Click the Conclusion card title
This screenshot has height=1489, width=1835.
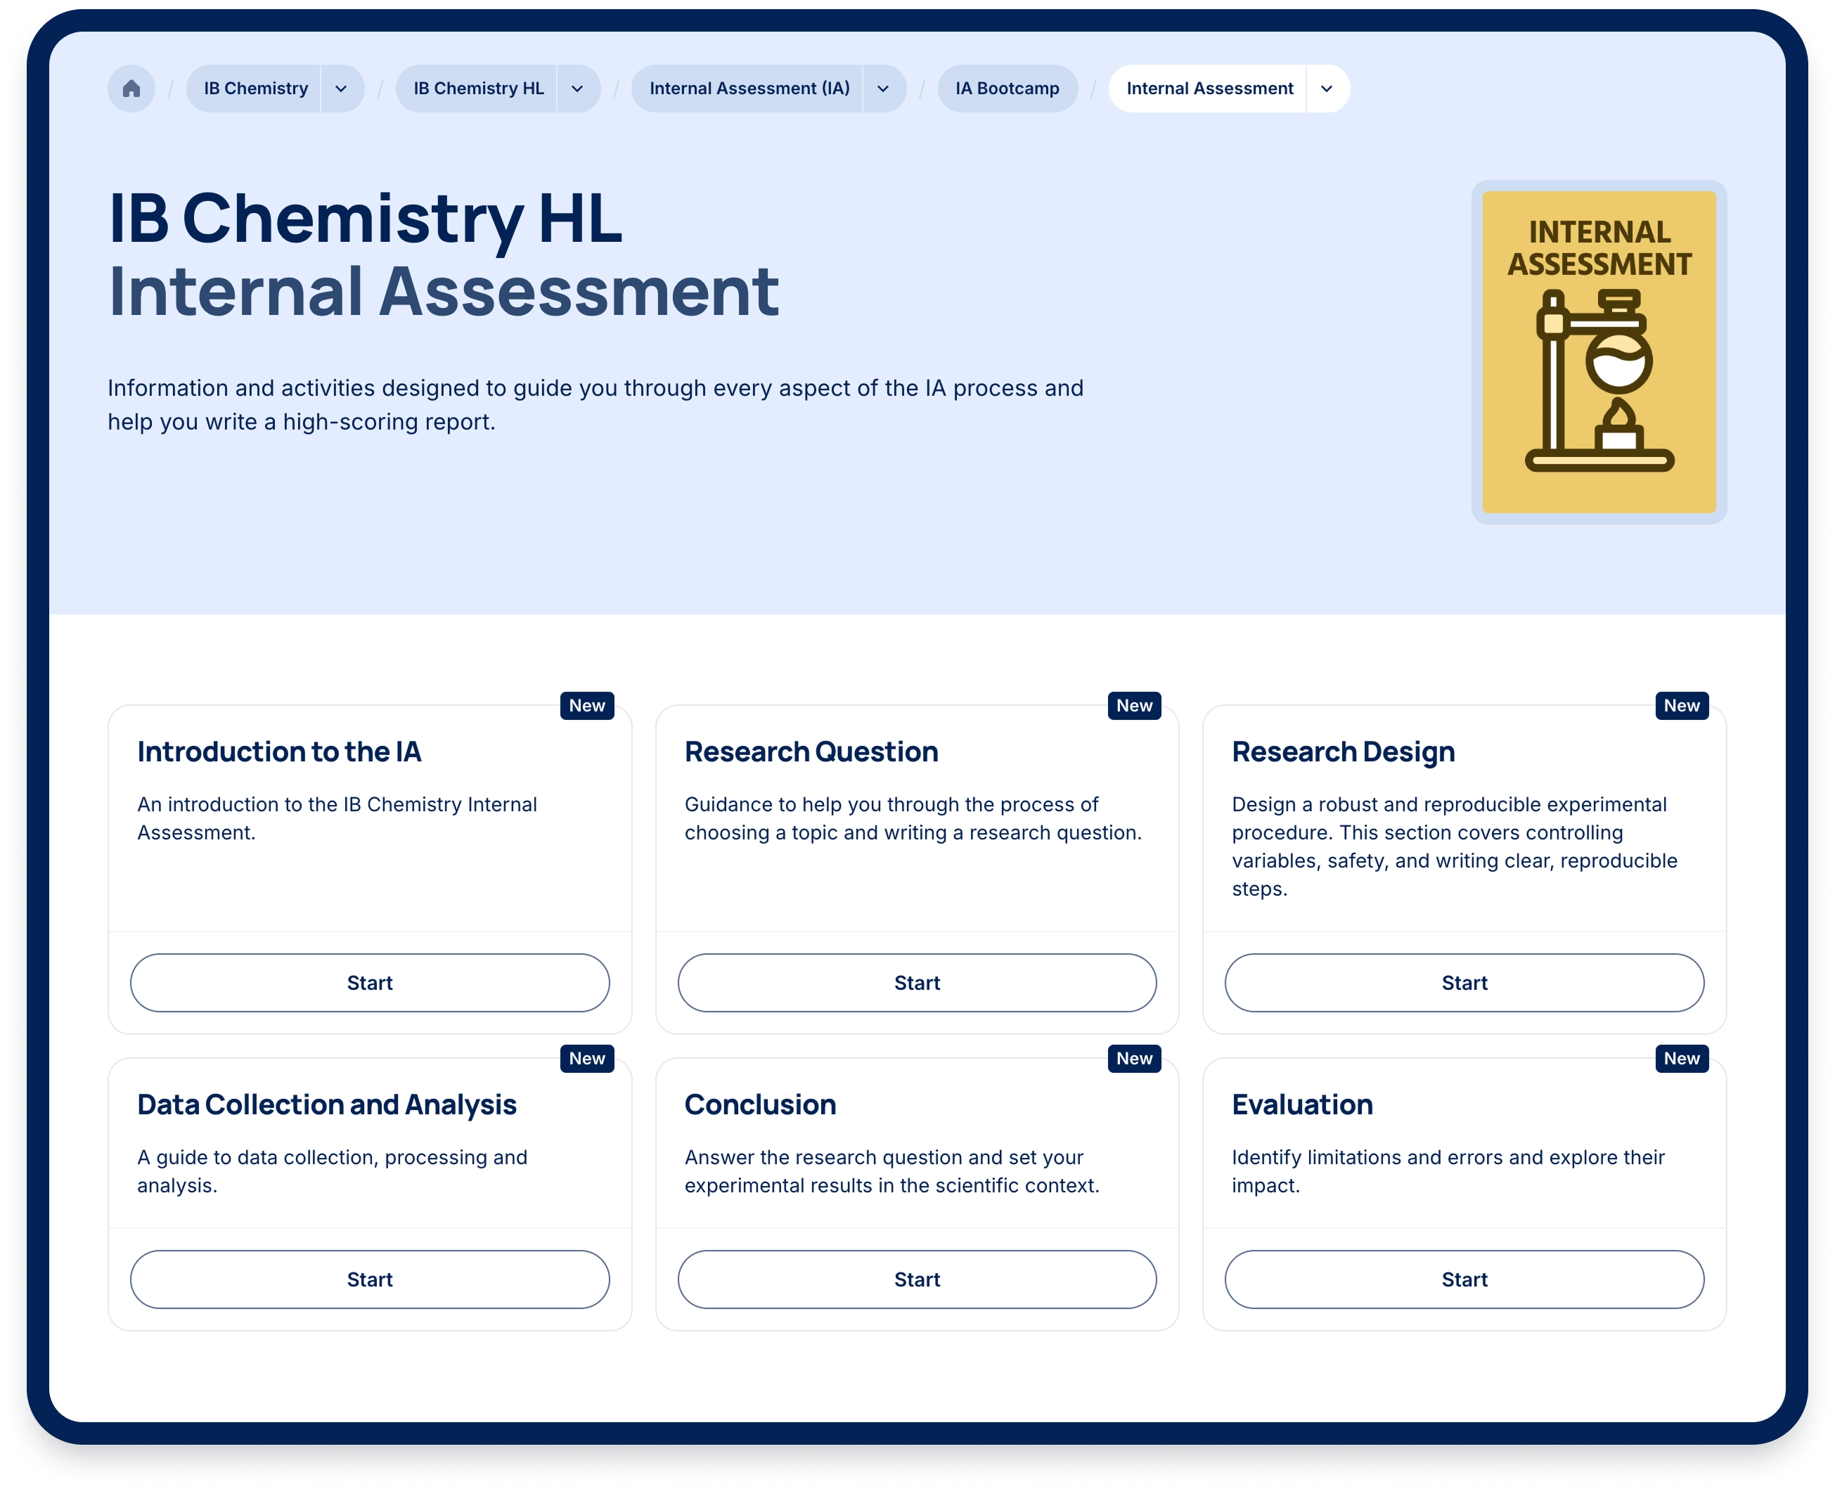point(760,1104)
